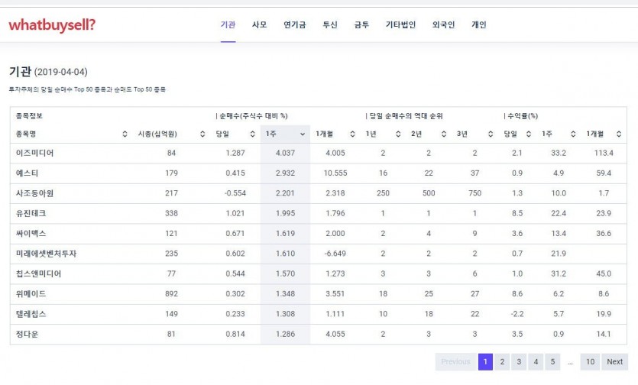The height and width of the screenshot is (385, 638).
Task: Go to the Next page
Action: (x=614, y=362)
